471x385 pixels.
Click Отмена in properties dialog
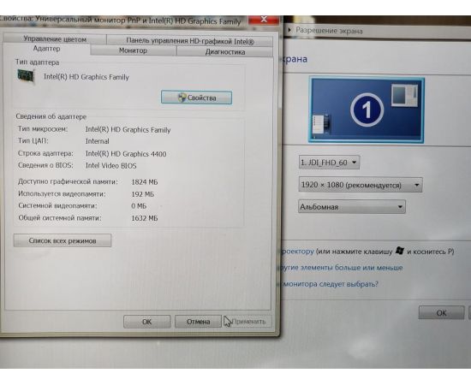coord(199,322)
